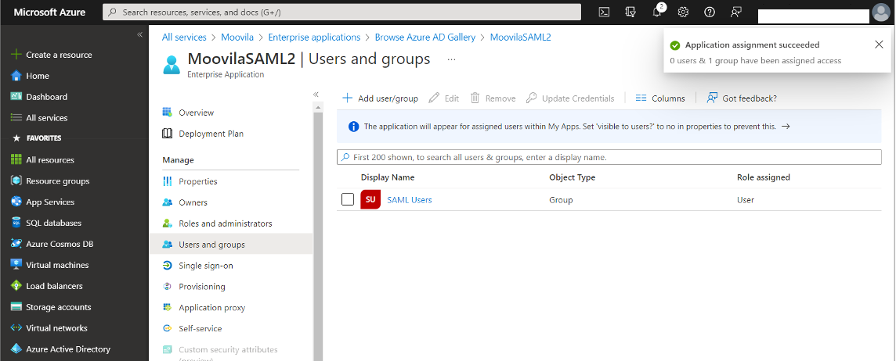Screen dimensions: 896x361
Task: Click the SU group avatar icon
Action: [x=370, y=200]
